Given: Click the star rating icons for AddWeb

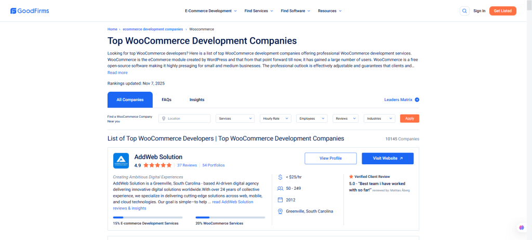Looking at the screenshot, I should [x=157, y=165].
